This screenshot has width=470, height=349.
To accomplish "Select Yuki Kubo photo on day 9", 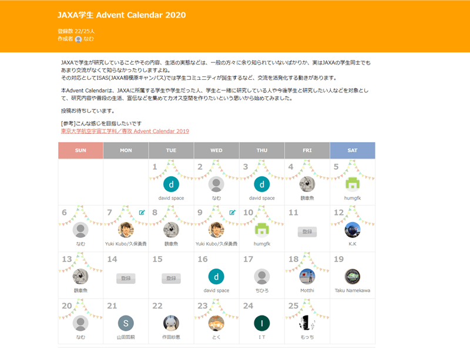I will click(x=216, y=230).
